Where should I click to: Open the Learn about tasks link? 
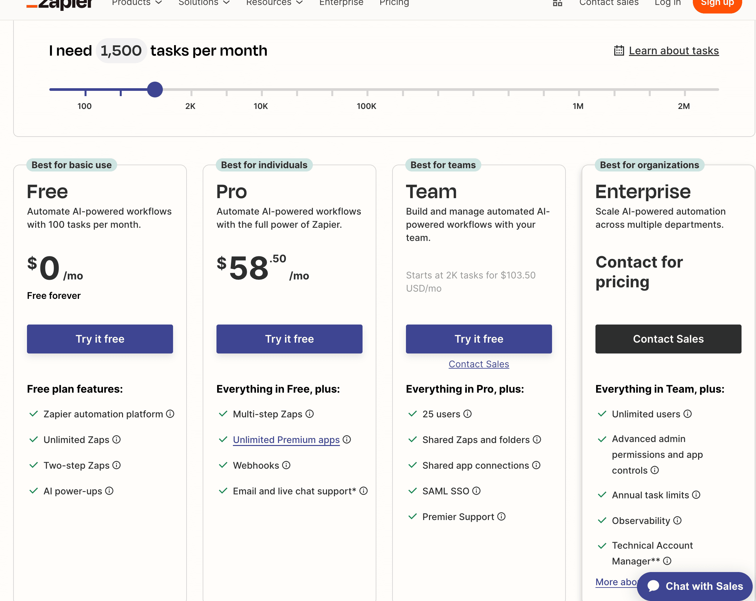click(x=674, y=50)
